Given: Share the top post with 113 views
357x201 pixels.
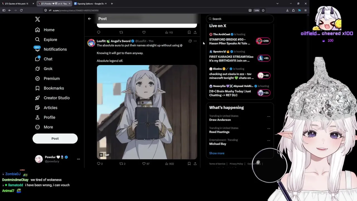Looking at the screenshot, I should click(195, 32).
